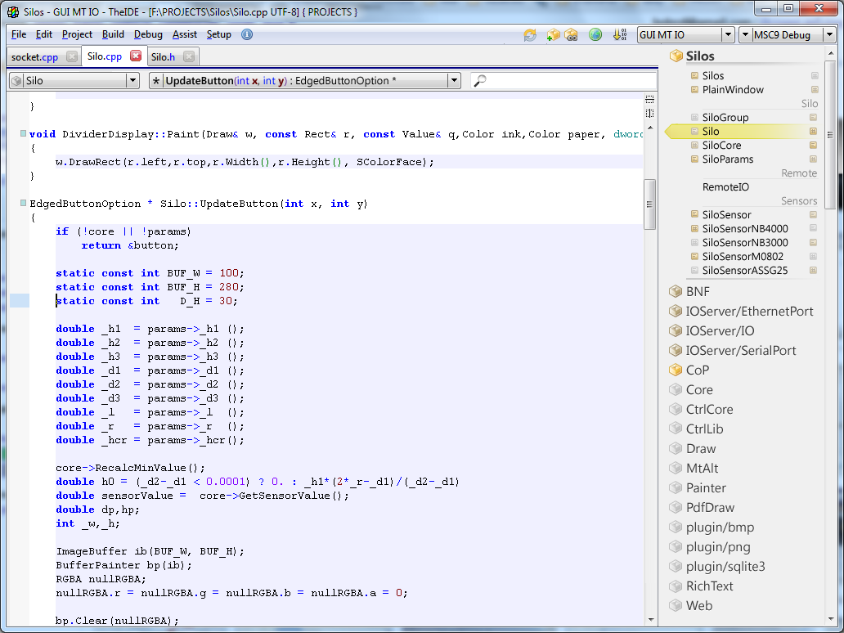Switch to the Silo.h tab

(163, 56)
